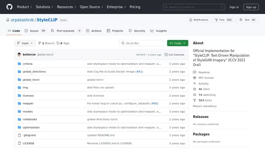Viewport: 265px width, 149px height.
Task: Click the .gitignore file icon
Action: point(19,135)
